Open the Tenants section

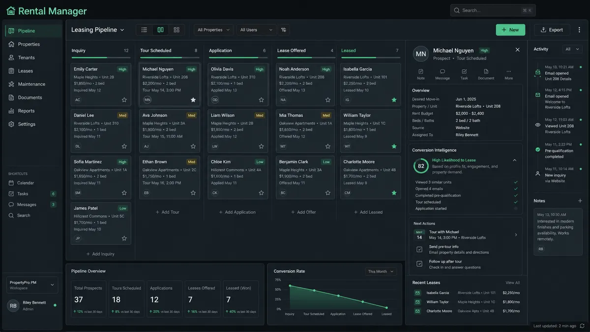coord(32,58)
